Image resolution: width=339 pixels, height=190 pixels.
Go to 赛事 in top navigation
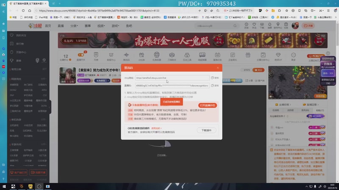(88, 26)
